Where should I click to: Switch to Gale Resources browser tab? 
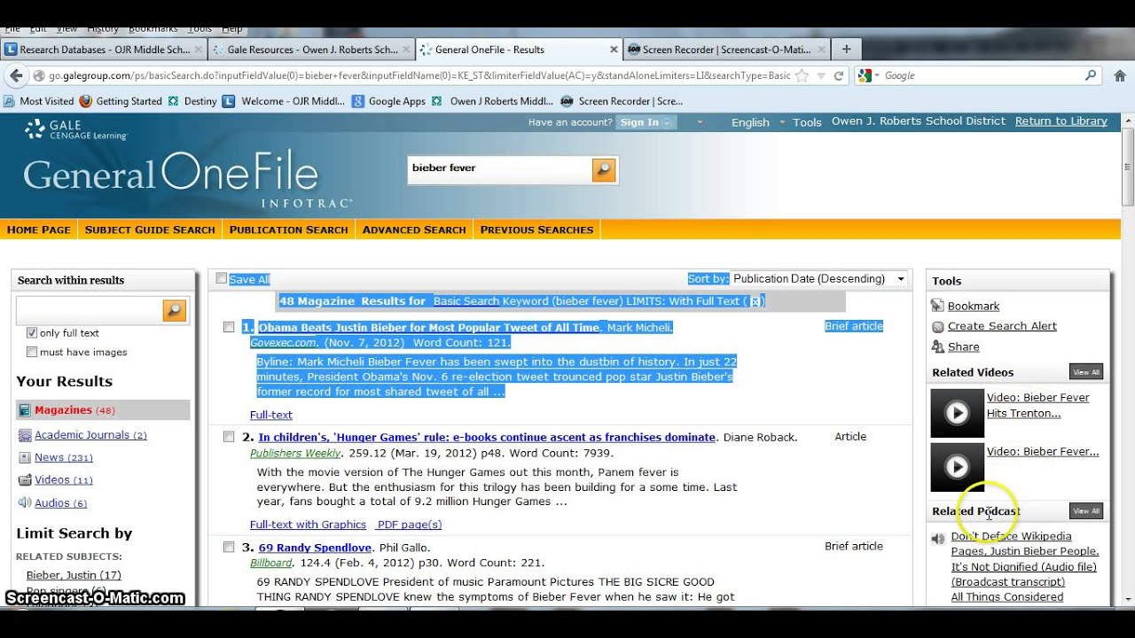point(311,50)
